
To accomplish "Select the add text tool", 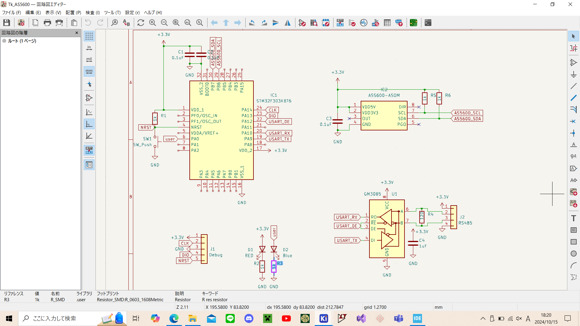I will point(573,218).
